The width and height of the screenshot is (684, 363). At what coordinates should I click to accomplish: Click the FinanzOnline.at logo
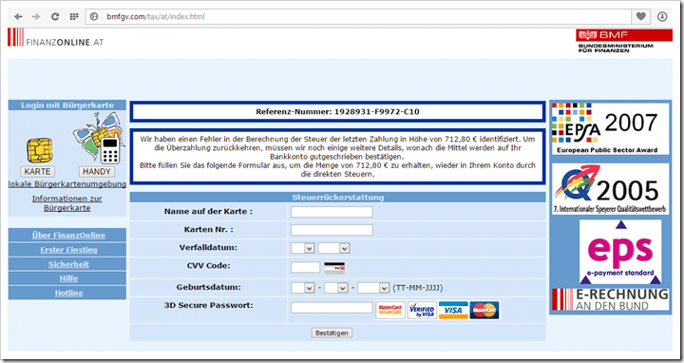point(55,37)
